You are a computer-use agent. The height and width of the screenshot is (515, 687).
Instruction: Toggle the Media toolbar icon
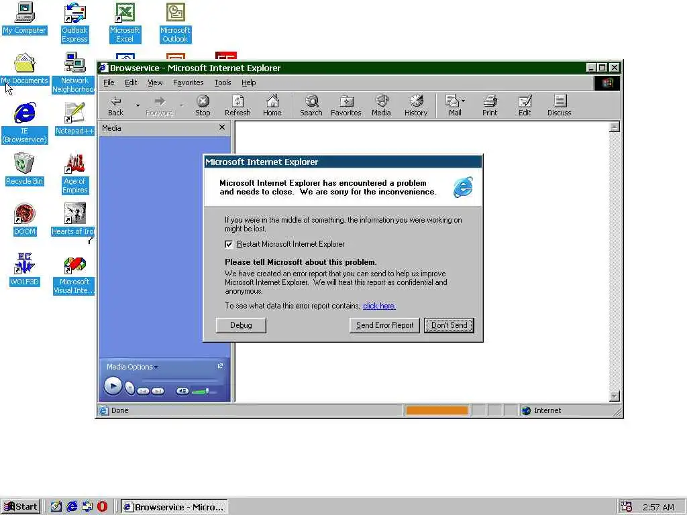[x=381, y=105]
